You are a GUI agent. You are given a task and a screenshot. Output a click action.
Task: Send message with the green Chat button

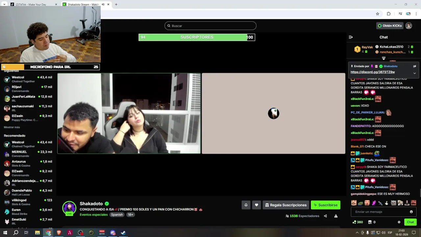point(410,222)
